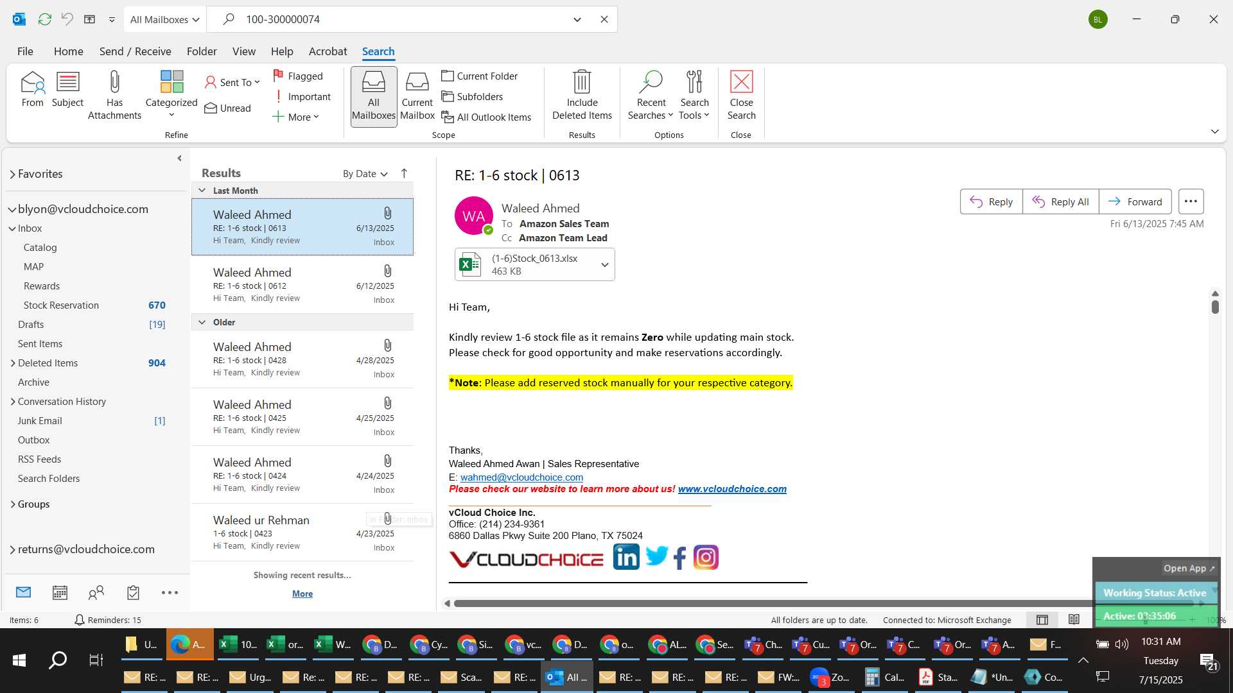
Task: Open the All Mailboxes scope dropdown
Action: click(165, 19)
